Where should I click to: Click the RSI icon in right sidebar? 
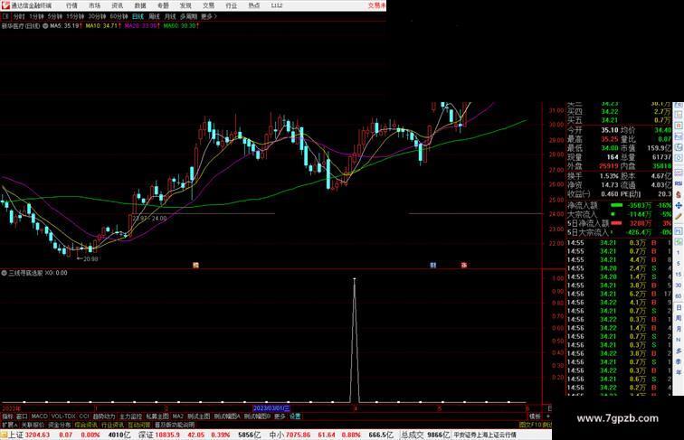click(x=679, y=183)
